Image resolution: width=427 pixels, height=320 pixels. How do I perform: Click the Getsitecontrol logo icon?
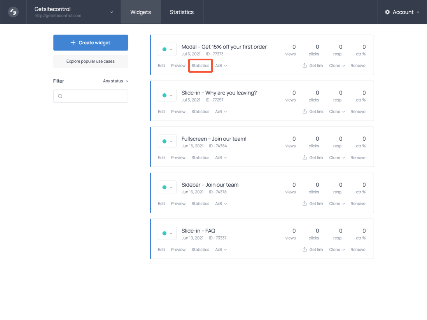(x=12, y=12)
